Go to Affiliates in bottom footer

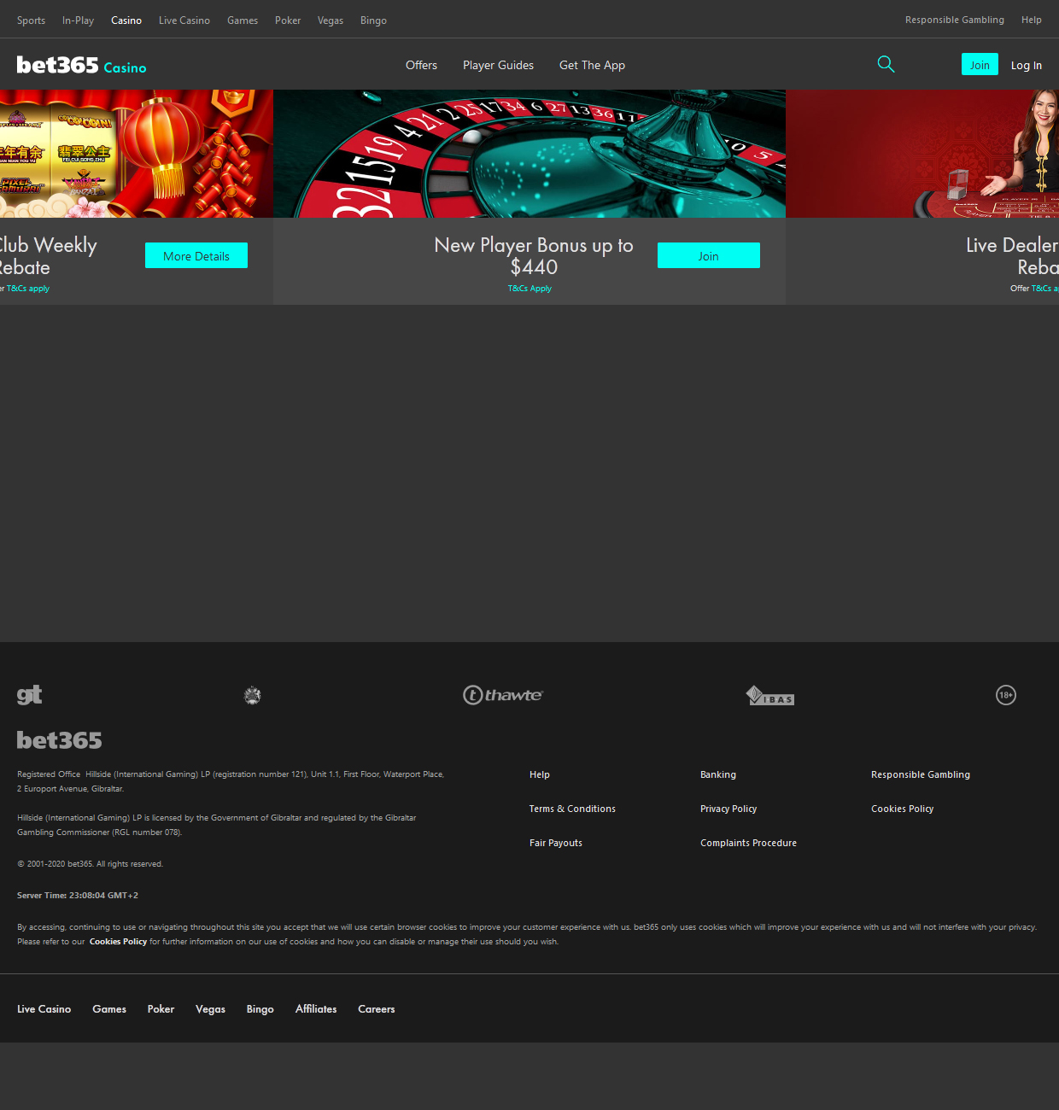click(x=316, y=1009)
